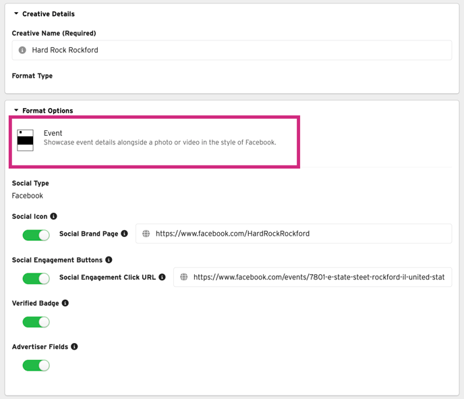This screenshot has height=399, width=464.
Task: Click the info icon next to Verified Badge
Action: click(x=65, y=303)
